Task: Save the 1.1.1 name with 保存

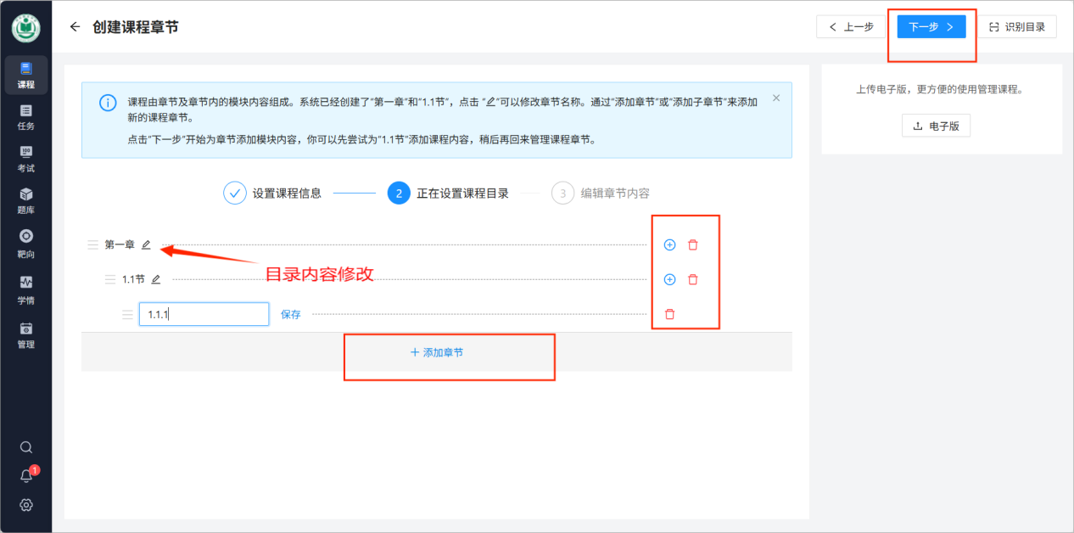Action: pyautogui.click(x=291, y=314)
